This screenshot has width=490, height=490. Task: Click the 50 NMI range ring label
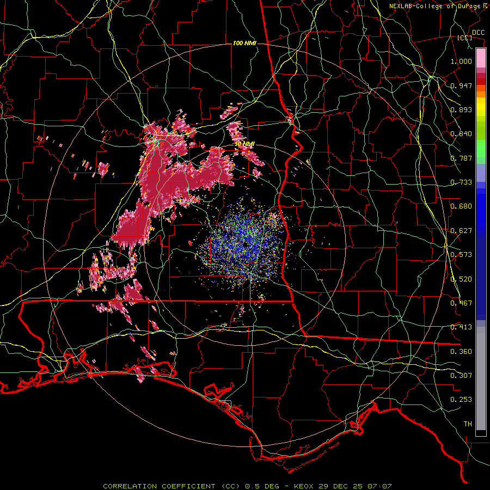click(x=244, y=144)
